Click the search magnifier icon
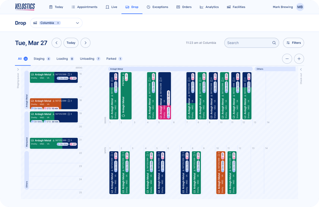Image resolution: width=319 pixels, height=207 pixels. 274,43
